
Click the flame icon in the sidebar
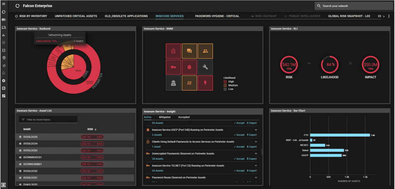pos(3,66)
